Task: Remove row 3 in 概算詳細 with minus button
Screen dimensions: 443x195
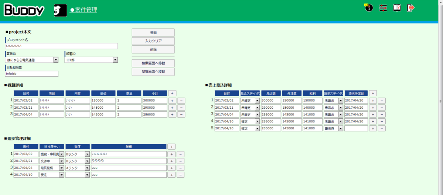Action: (x=181, y=115)
